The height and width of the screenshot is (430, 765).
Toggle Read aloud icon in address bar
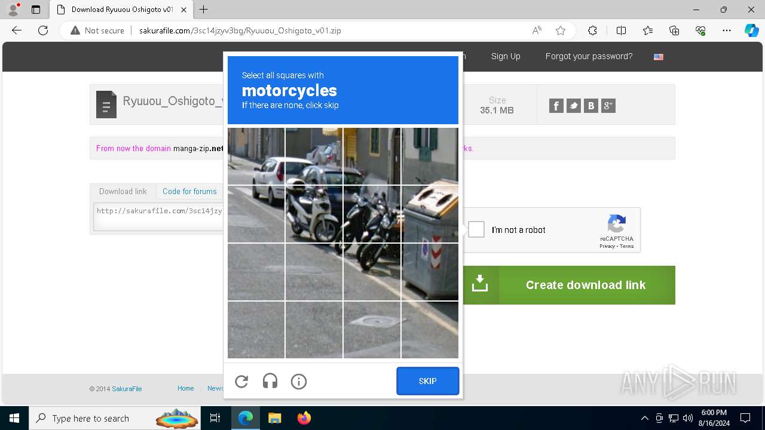point(537,30)
